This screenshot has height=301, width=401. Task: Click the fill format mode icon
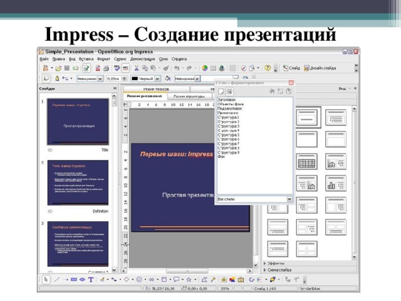tap(271, 92)
